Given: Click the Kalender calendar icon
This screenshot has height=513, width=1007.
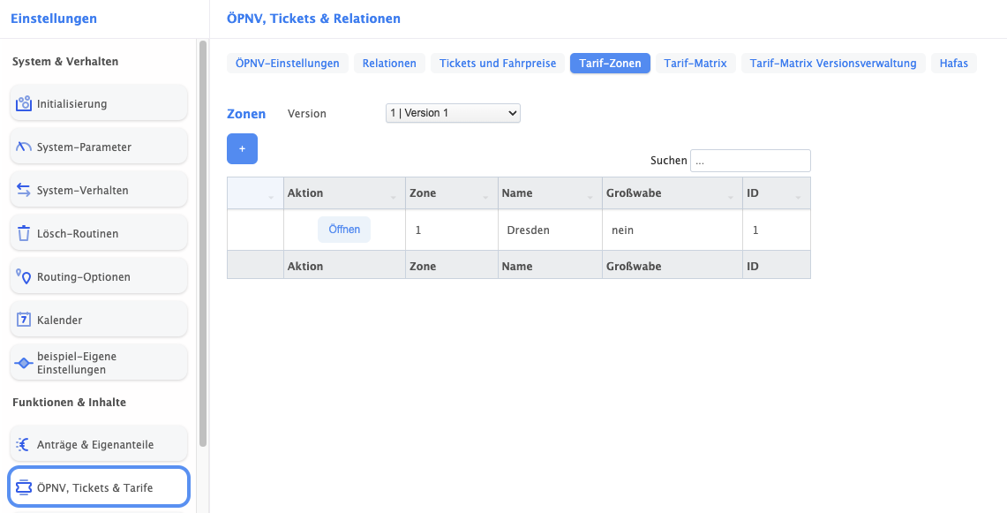Looking at the screenshot, I should [x=24, y=320].
